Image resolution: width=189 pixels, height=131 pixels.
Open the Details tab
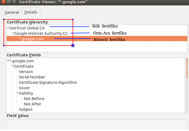[x=31, y=12]
